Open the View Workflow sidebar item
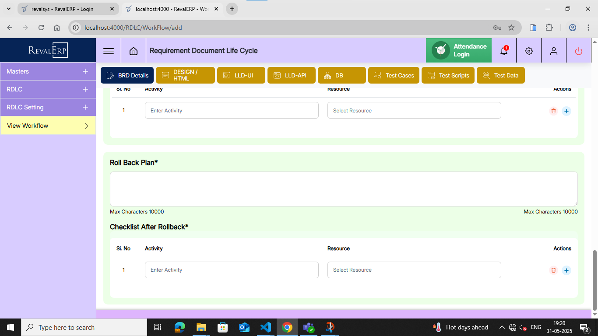This screenshot has width=598, height=336. (x=48, y=126)
